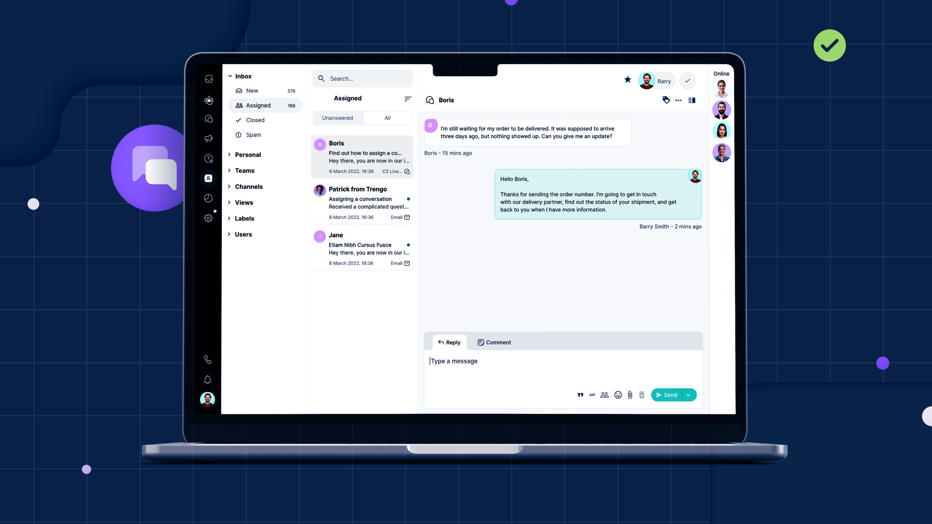Open the Send options dropdown arrow
The width and height of the screenshot is (932, 524).
[689, 395]
